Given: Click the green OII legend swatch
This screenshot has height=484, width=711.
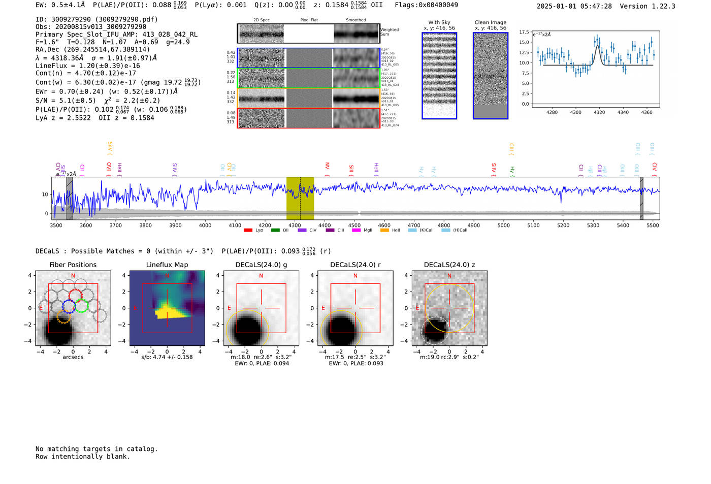Looking at the screenshot, I should coord(275,230).
